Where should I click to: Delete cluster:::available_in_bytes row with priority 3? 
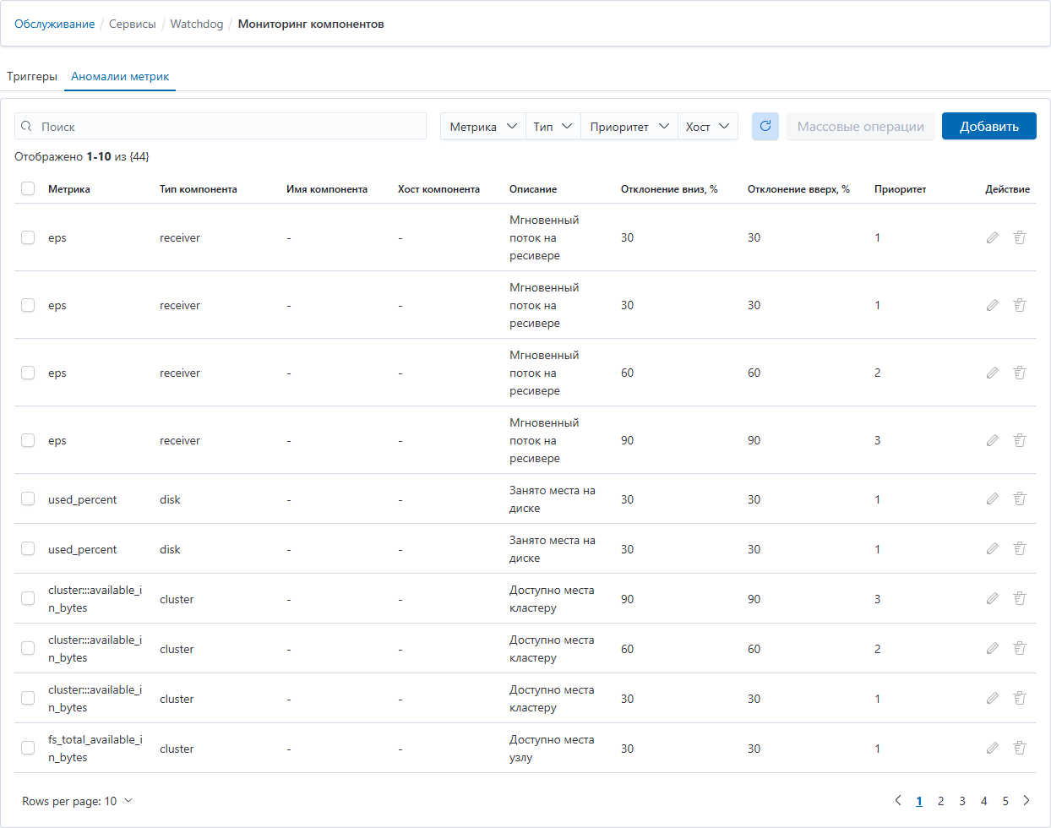(1020, 598)
